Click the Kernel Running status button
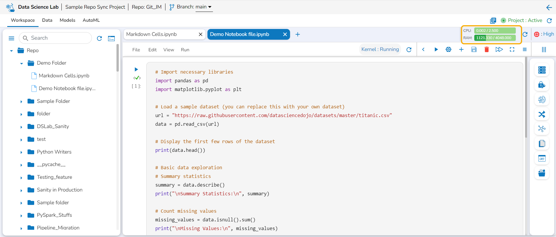 pyautogui.click(x=380, y=49)
